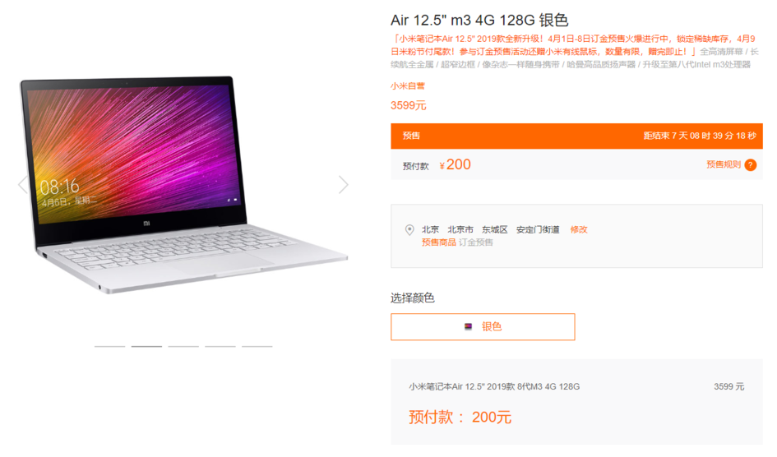Click the presale rules question mark icon
Screen dimensions: 777x457
pyautogui.click(x=750, y=165)
